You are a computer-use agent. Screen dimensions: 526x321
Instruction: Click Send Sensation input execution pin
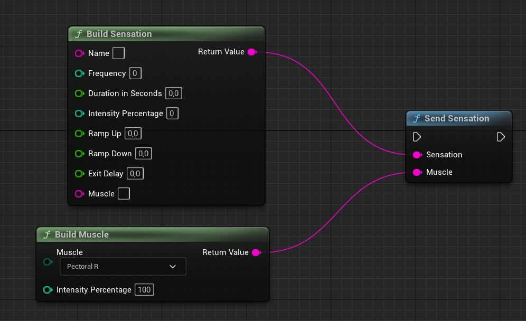pyautogui.click(x=417, y=137)
